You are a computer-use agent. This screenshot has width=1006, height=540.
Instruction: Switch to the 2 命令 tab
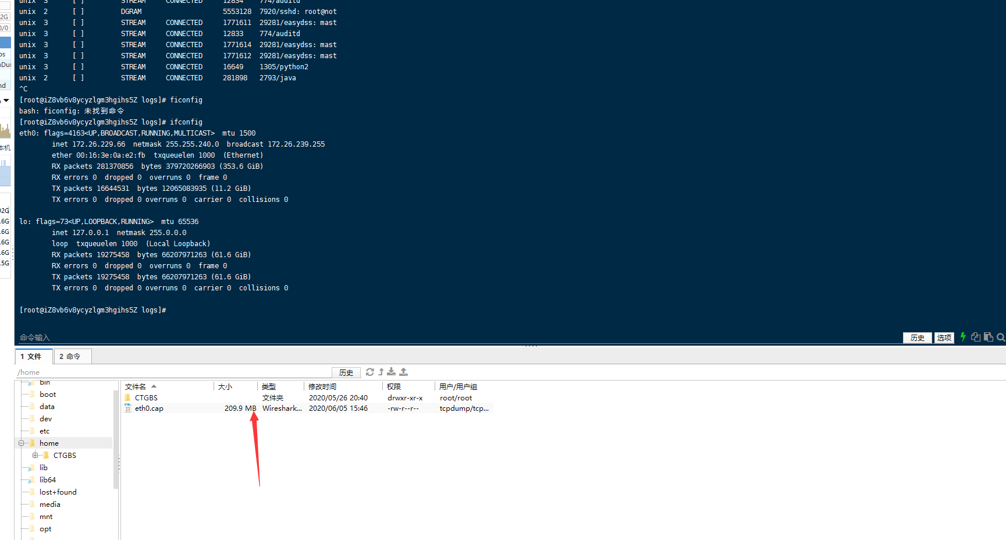(x=72, y=356)
